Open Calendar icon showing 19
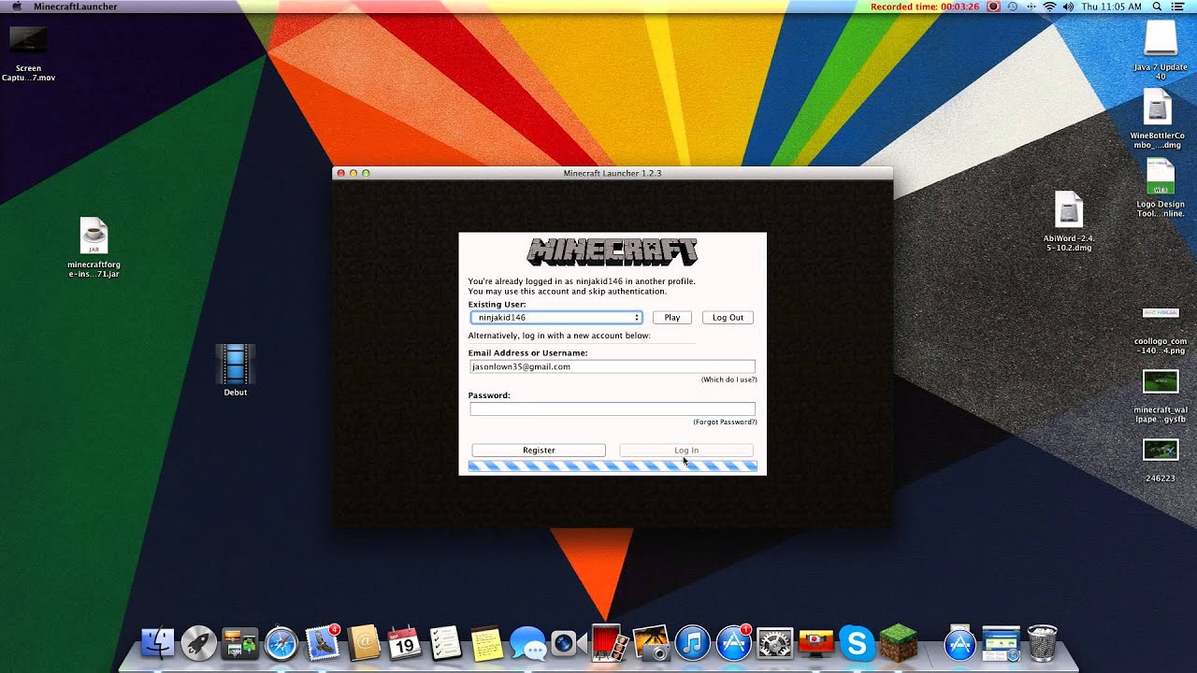Viewport: 1197px width, 673px height. tap(404, 644)
